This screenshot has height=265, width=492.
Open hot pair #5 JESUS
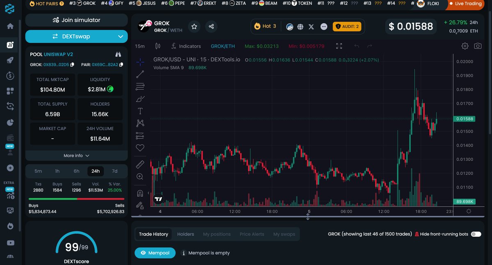pyautogui.click(x=142, y=3)
